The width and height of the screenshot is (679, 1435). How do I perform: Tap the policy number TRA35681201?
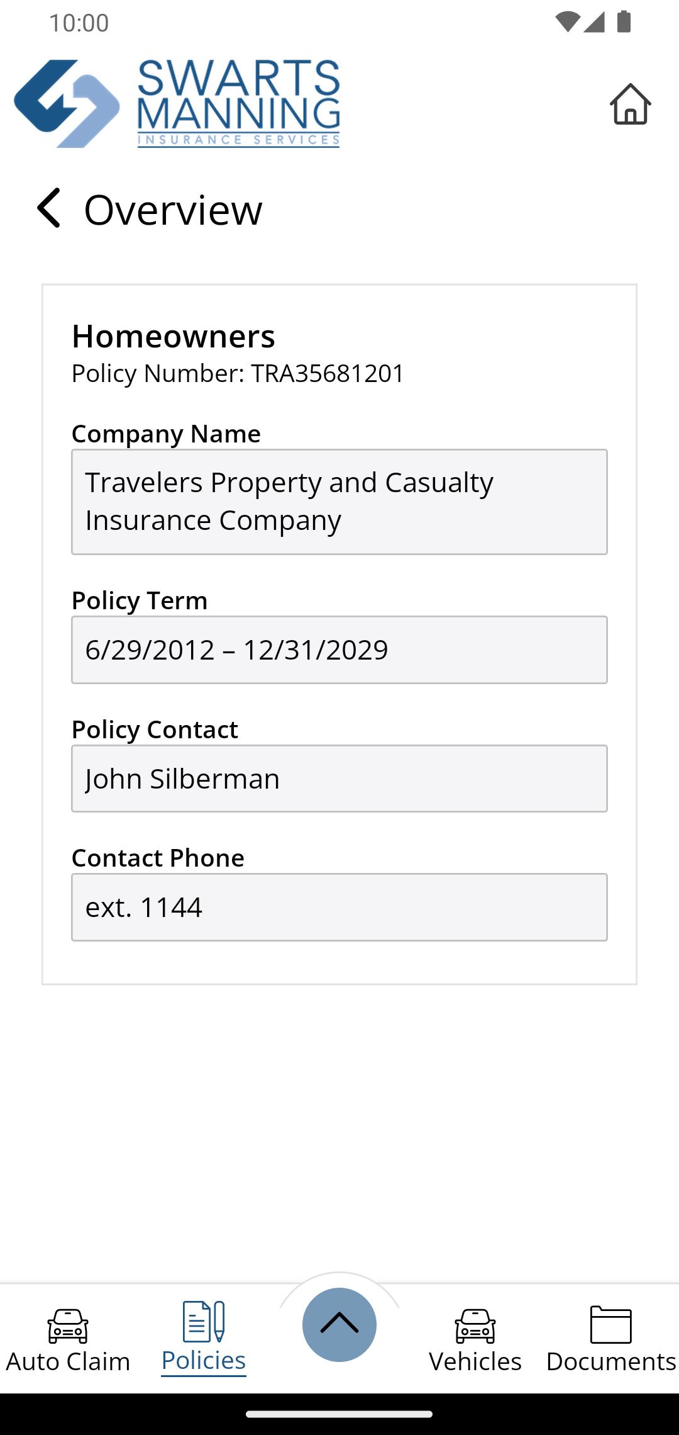pyautogui.click(x=328, y=373)
